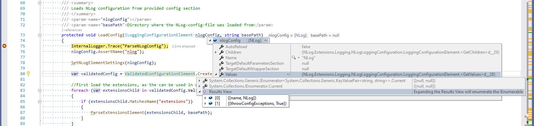Click the Name property wrench icon

[x=221, y=58]
